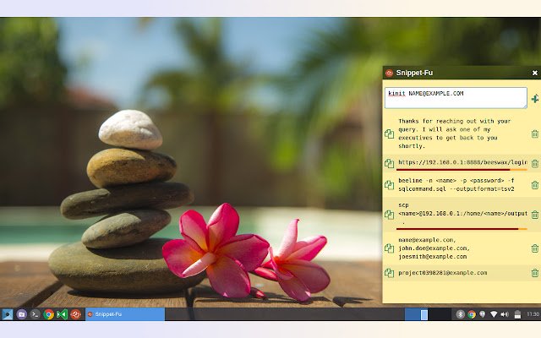The width and height of the screenshot is (541, 338).
Task: Copy the beeswax login URL snippet
Action: 389,163
